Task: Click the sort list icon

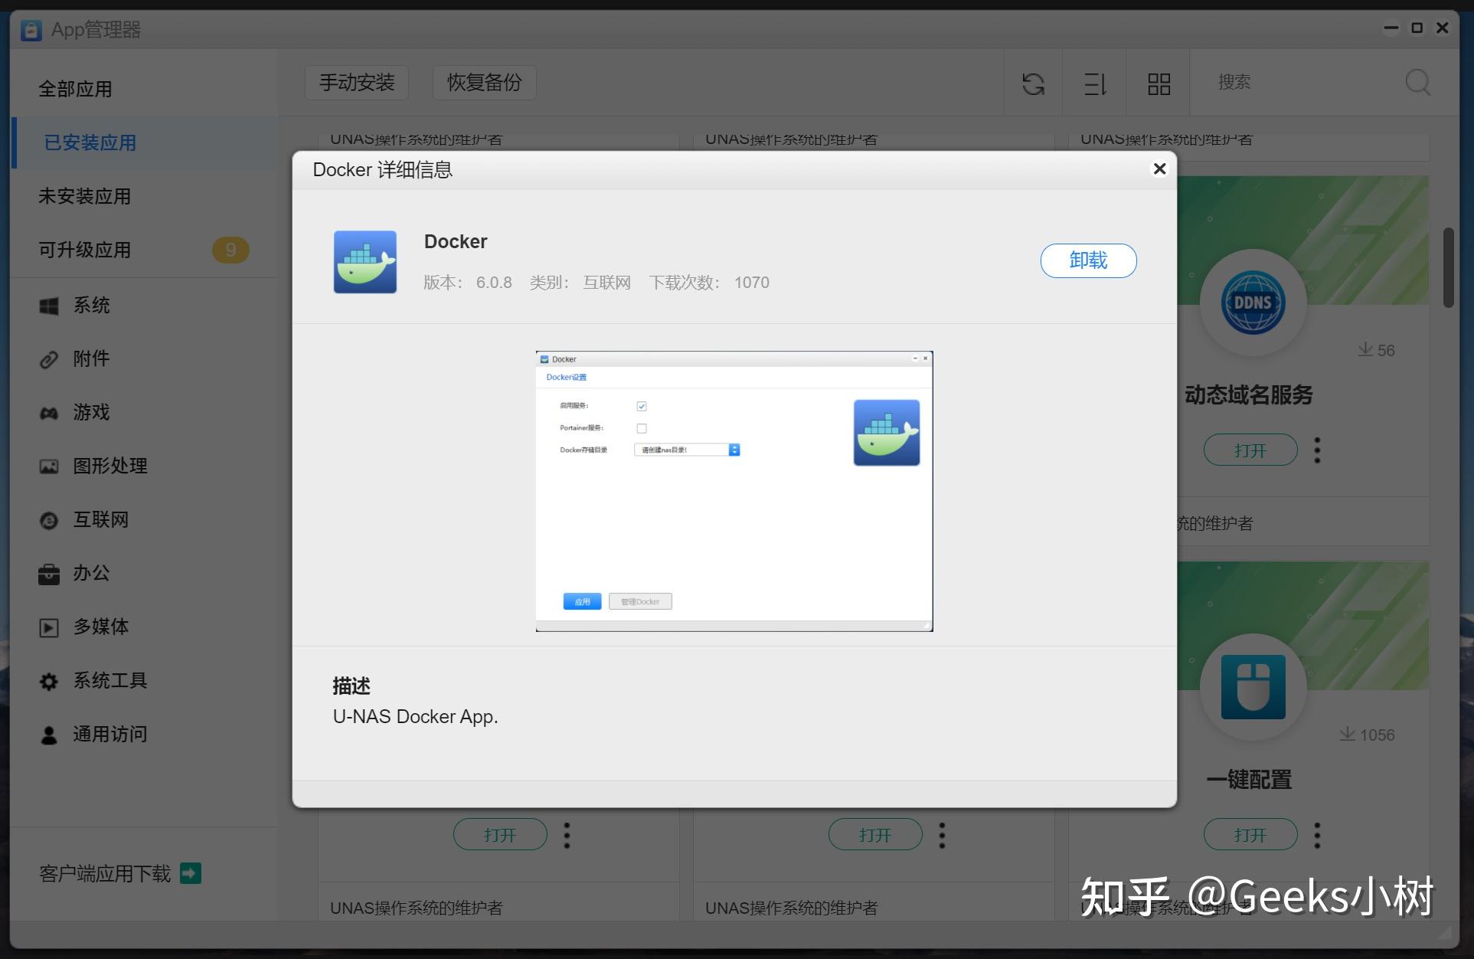Action: tap(1095, 83)
